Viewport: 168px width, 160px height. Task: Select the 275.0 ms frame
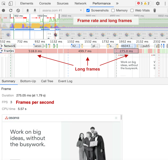tap(126, 51)
